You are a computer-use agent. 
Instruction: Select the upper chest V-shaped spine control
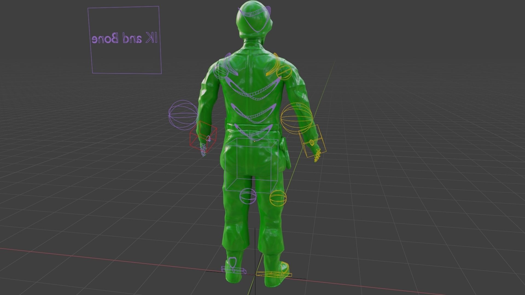coord(253,88)
